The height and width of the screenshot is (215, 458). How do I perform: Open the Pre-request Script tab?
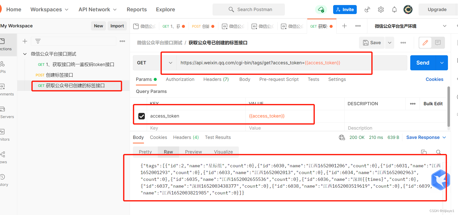click(279, 79)
